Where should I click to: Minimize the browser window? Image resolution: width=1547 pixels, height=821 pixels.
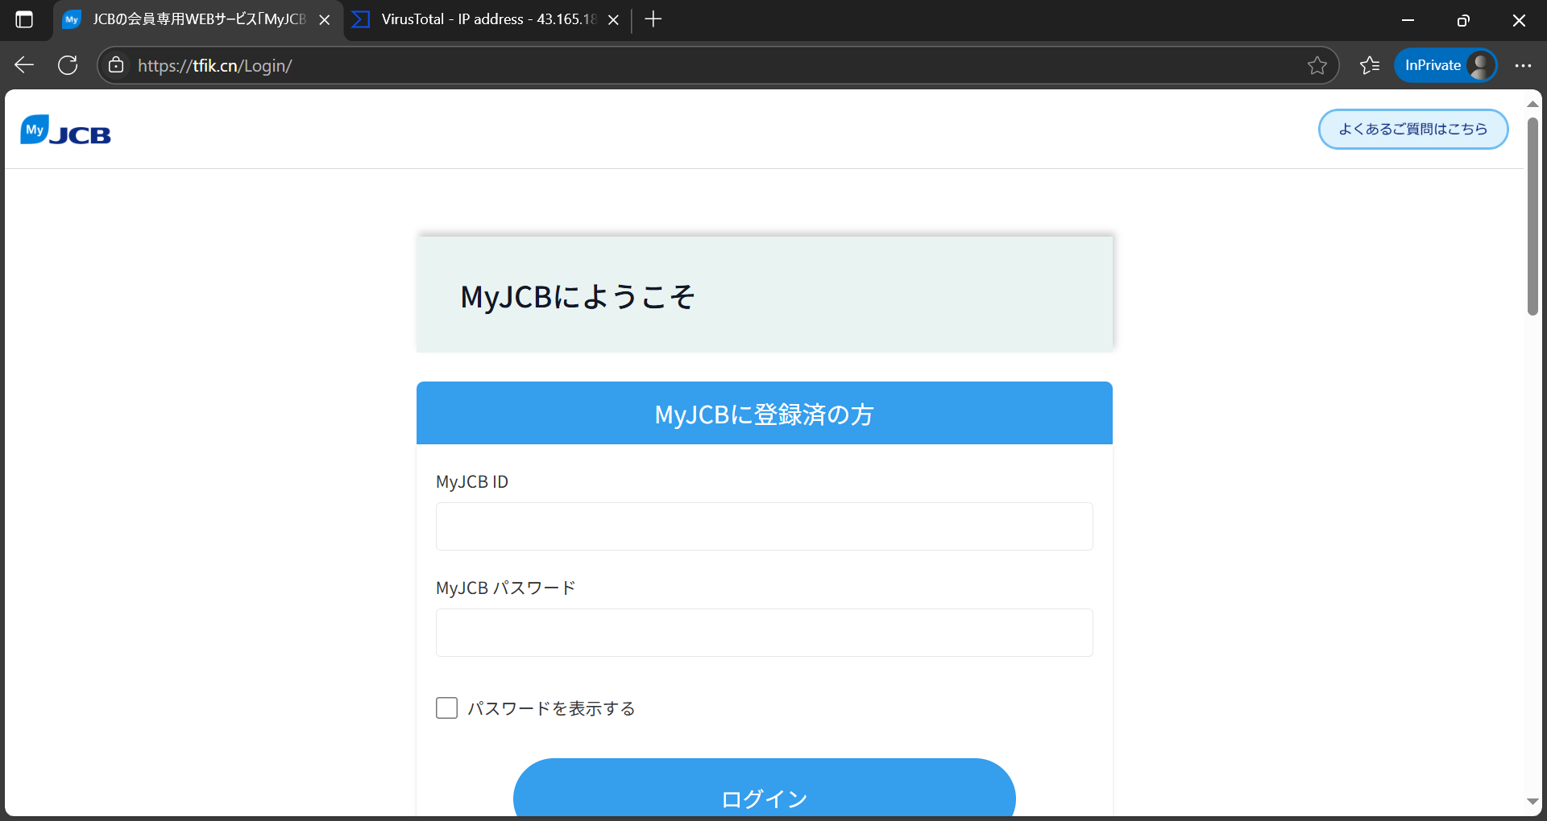[x=1408, y=20]
